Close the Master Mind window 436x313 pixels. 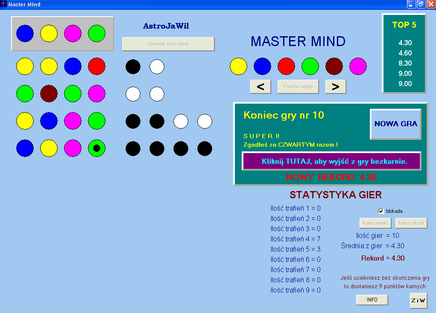click(431, 4)
